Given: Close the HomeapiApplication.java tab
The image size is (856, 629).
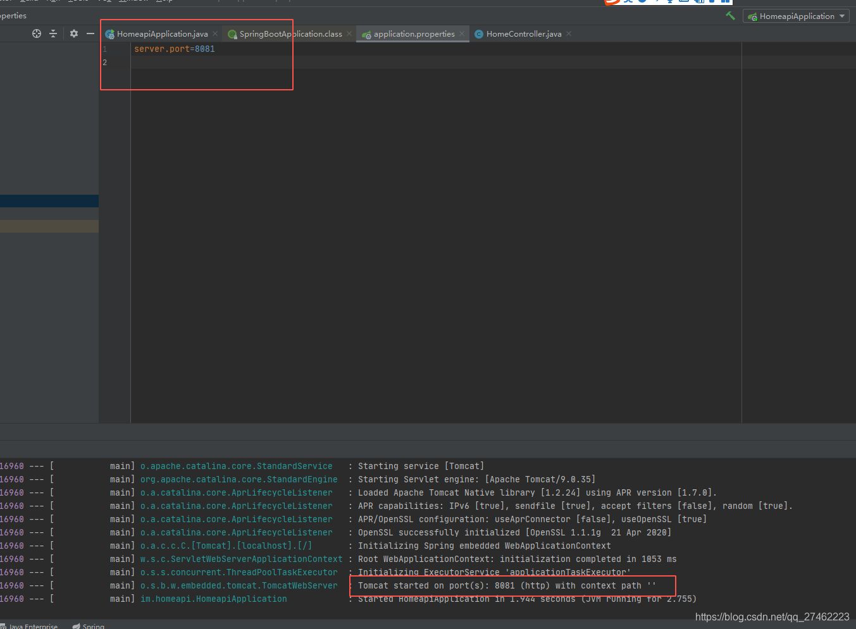Looking at the screenshot, I should click(215, 34).
